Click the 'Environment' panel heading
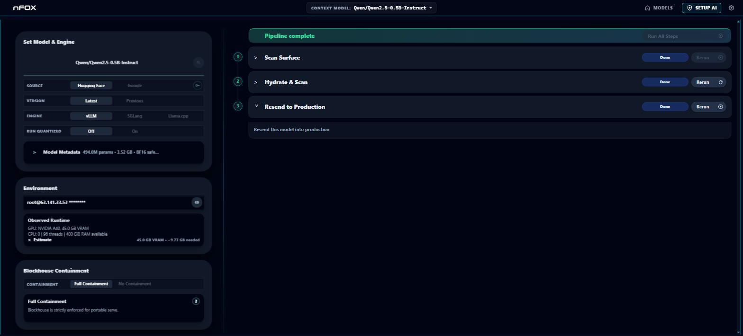743x336 pixels. [40, 188]
